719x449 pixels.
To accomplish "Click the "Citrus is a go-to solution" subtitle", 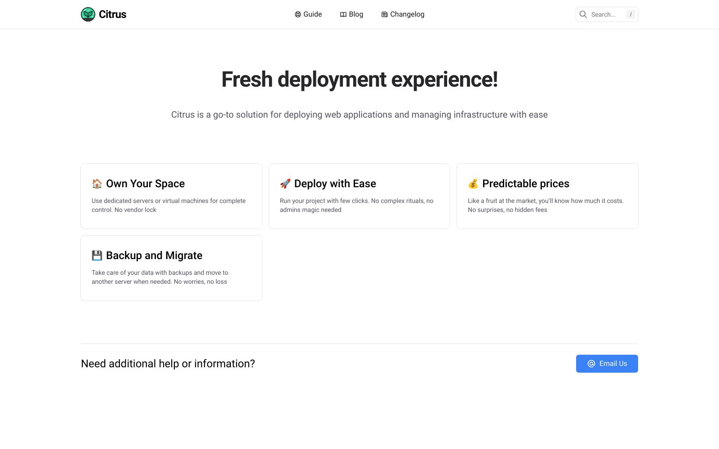I will tap(359, 114).
